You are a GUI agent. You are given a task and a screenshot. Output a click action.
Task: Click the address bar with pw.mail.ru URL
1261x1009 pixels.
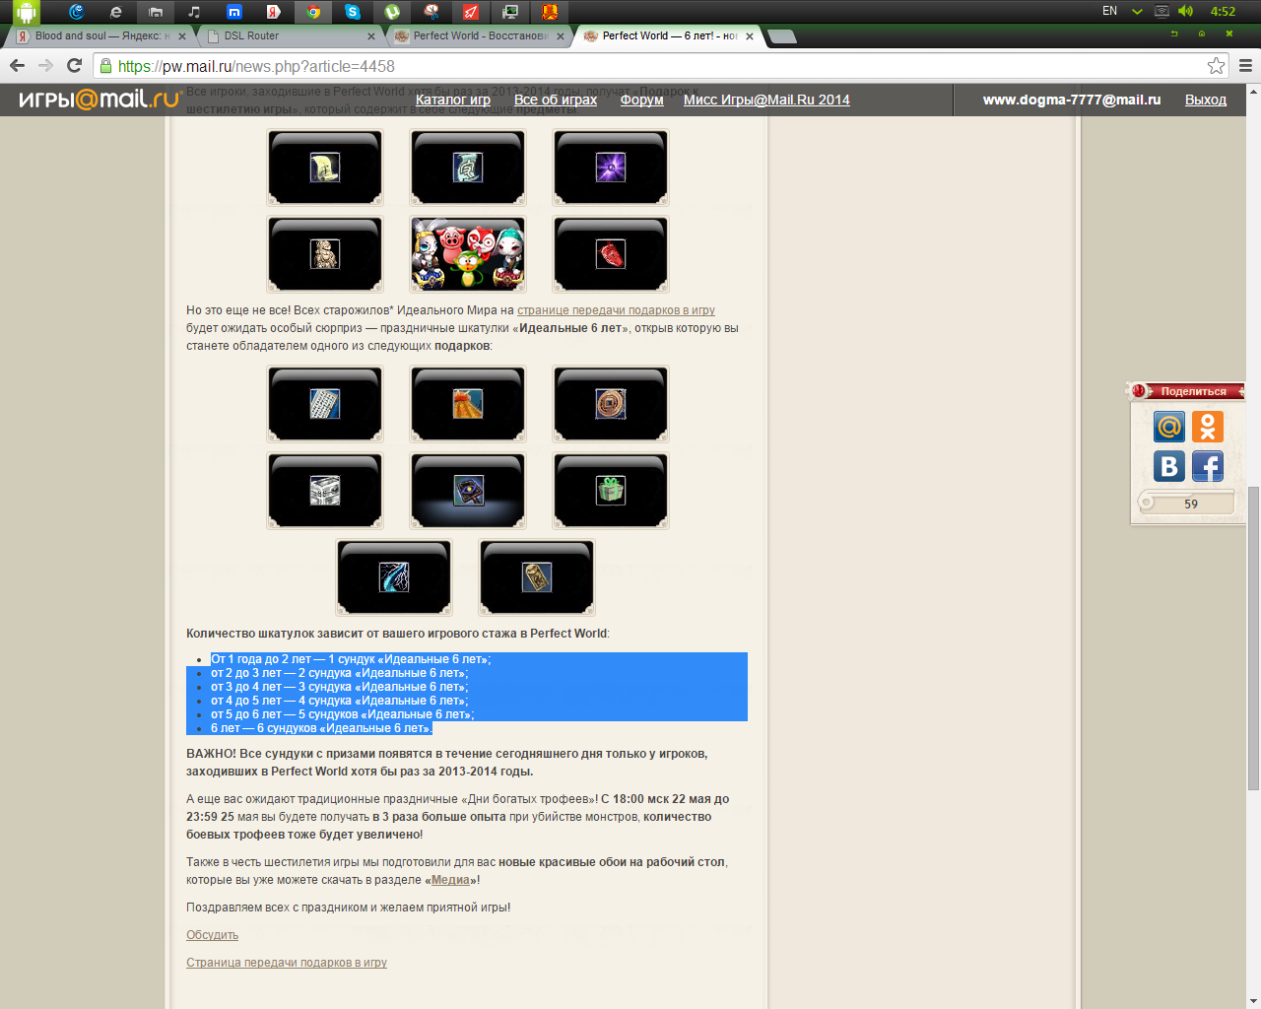[650, 66]
